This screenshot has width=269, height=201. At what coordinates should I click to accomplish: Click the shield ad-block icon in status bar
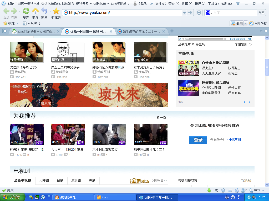(243, 191)
